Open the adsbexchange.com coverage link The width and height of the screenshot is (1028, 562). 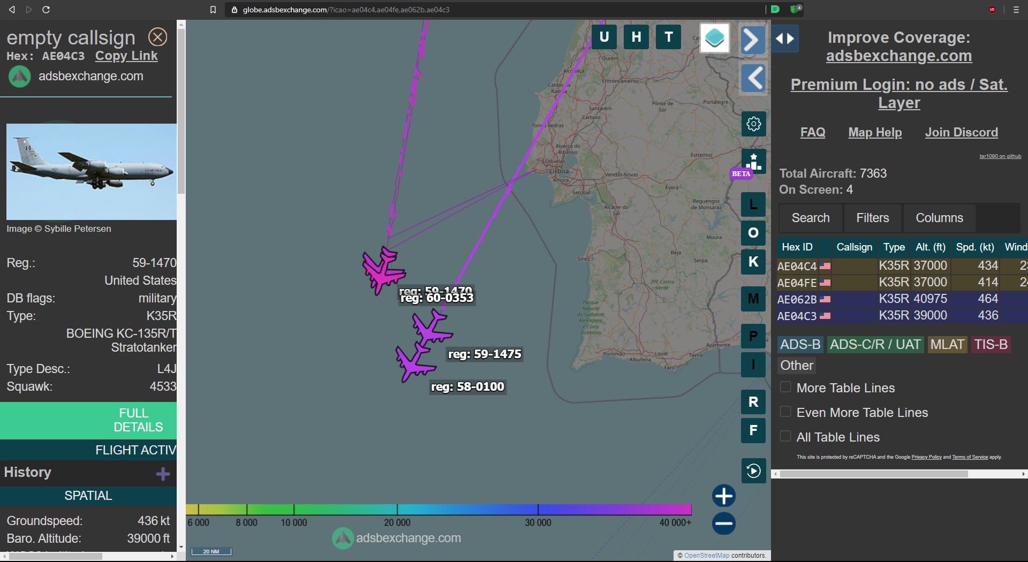(898, 56)
